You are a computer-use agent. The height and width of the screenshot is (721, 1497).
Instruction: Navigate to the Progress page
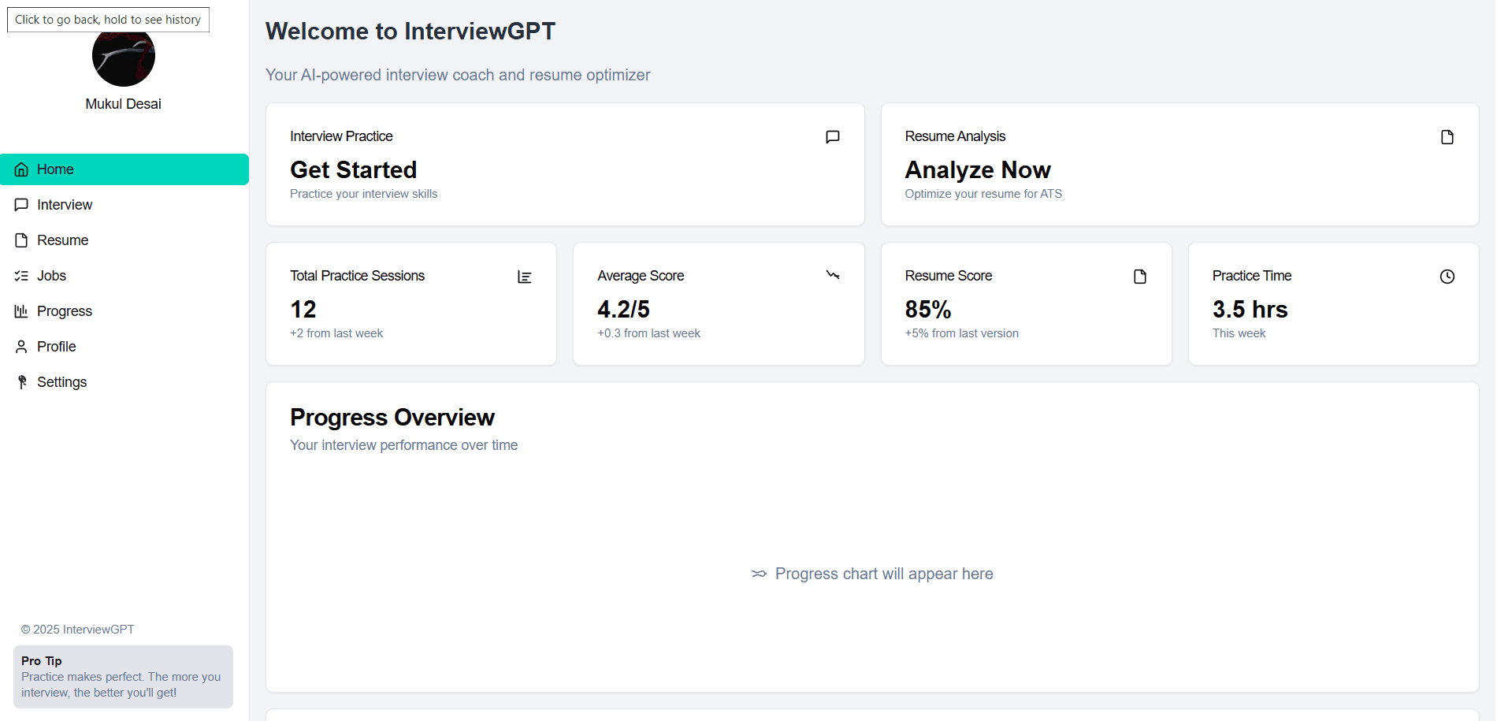[x=124, y=311]
